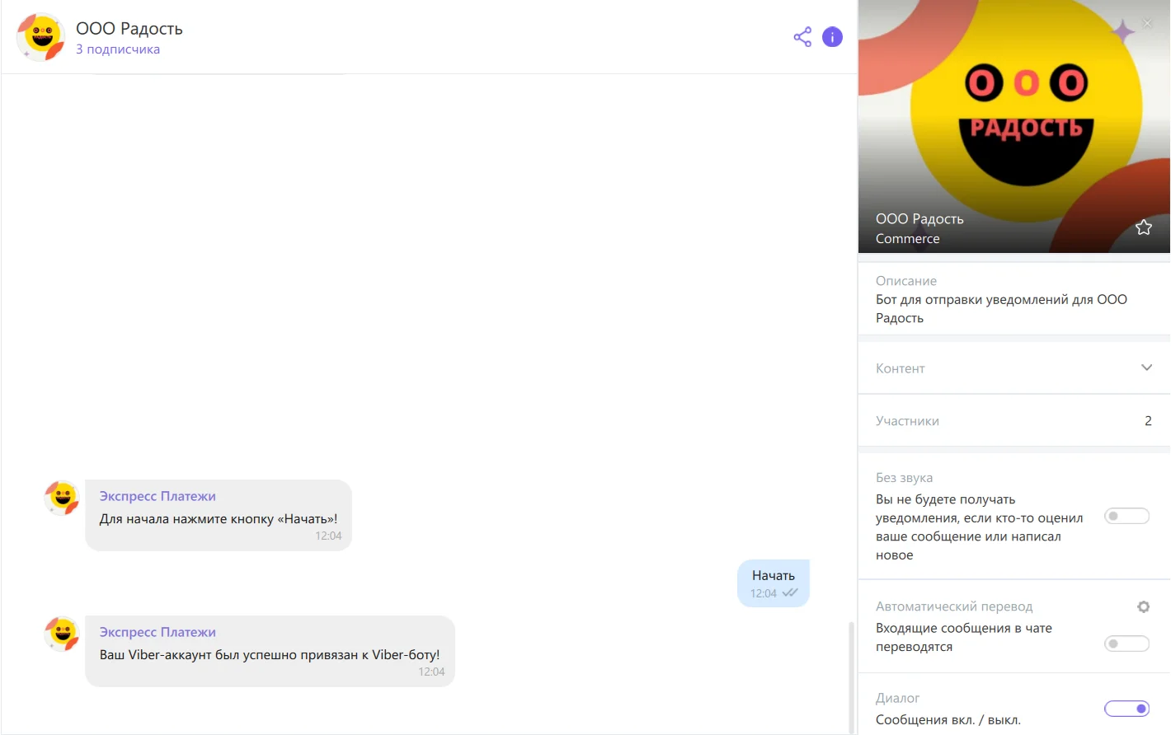This screenshot has height=735, width=1171.
Task: Click the 3 подписчика link
Action: [x=118, y=49]
